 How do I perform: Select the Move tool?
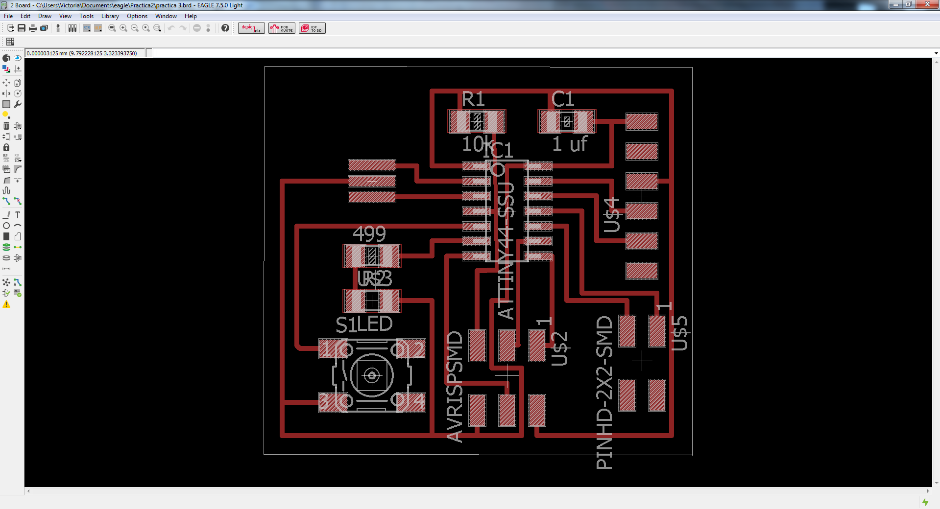[6, 83]
